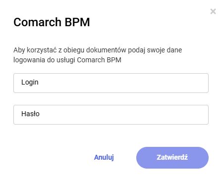This screenshot has height=179, width=222.
Task: Dismiss dialog using the gray X icon
Action: coord(213,11)
